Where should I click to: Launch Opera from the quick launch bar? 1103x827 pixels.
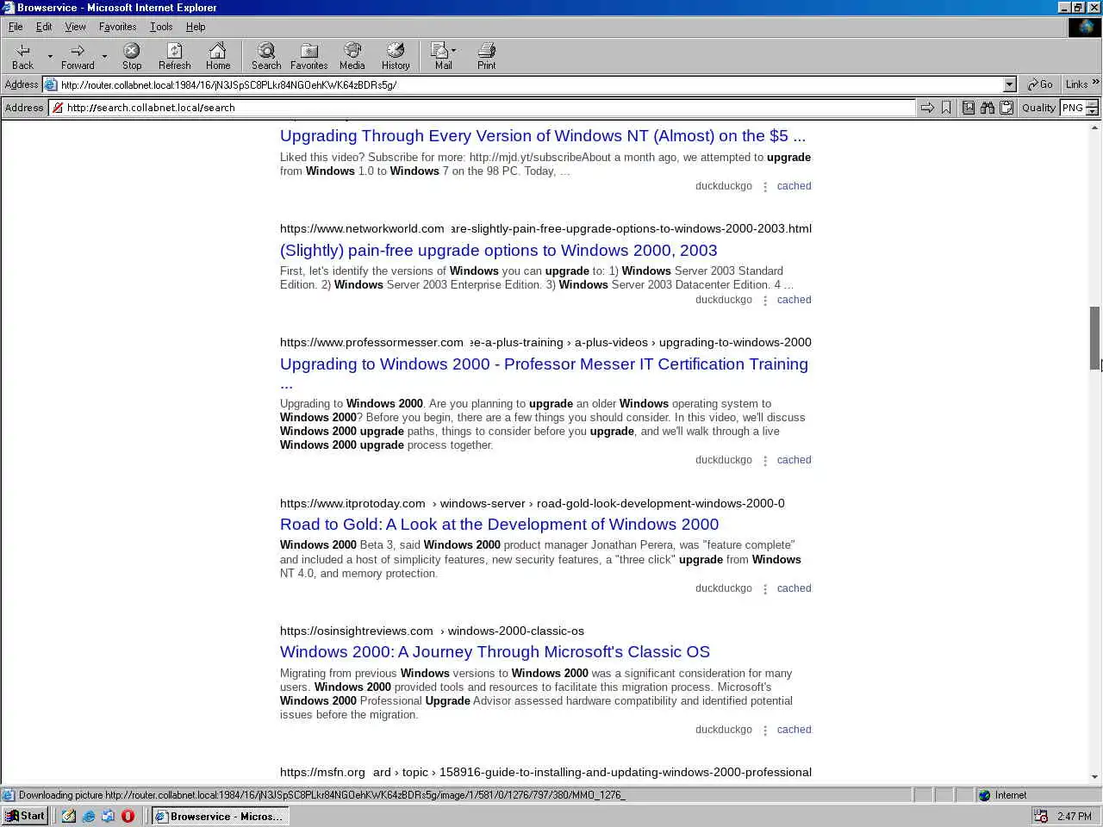128,816
